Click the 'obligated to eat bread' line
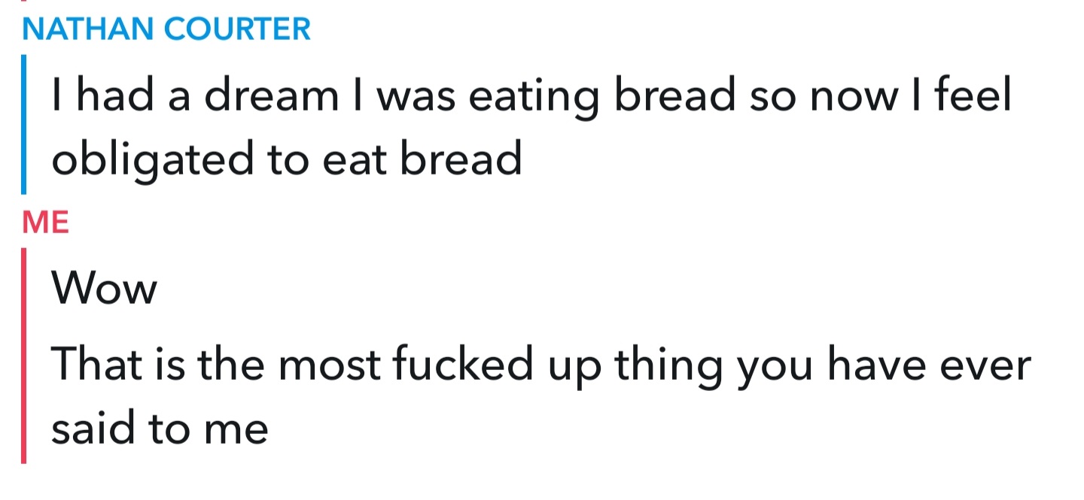 pos(287,159)
